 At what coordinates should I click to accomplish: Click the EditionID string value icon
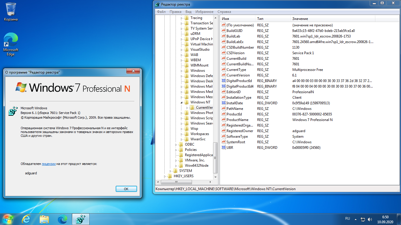224,92
